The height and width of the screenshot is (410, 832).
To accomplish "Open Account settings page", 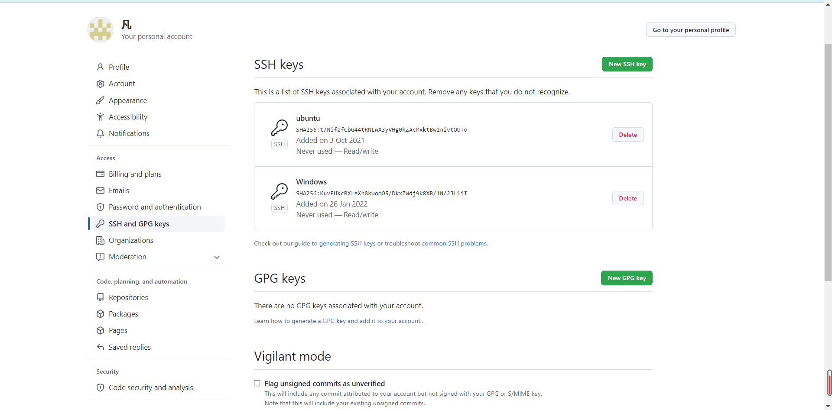I will [x=158, y=84].
